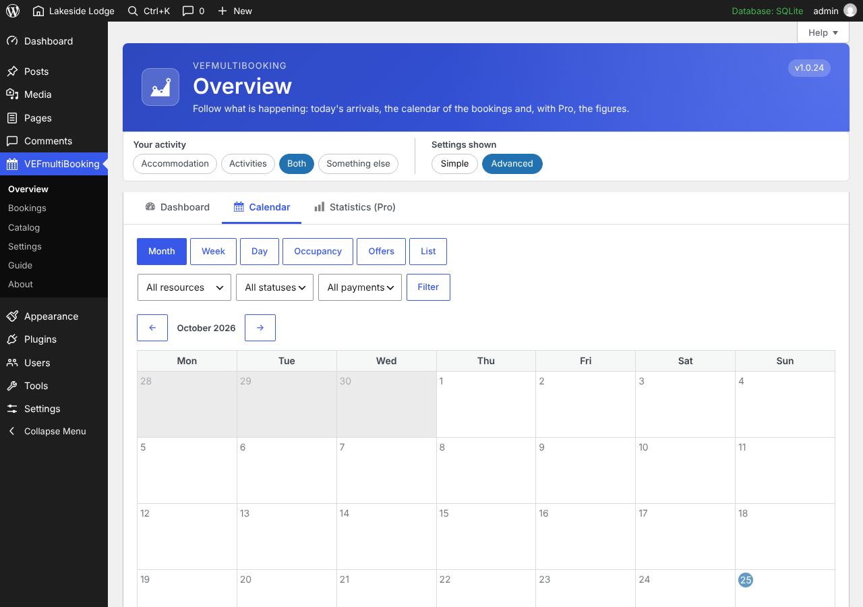Click the plus New icon
Image resolution: width=863 pixels, height=607 pixels.
222,11
